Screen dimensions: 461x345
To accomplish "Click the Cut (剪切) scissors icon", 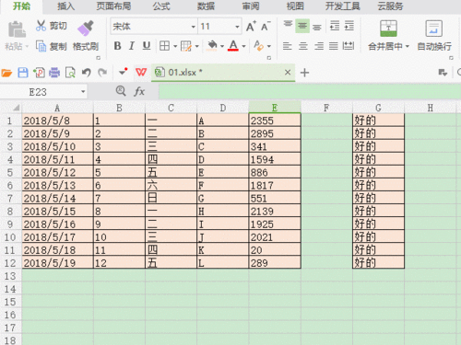I will pos(41,26).
